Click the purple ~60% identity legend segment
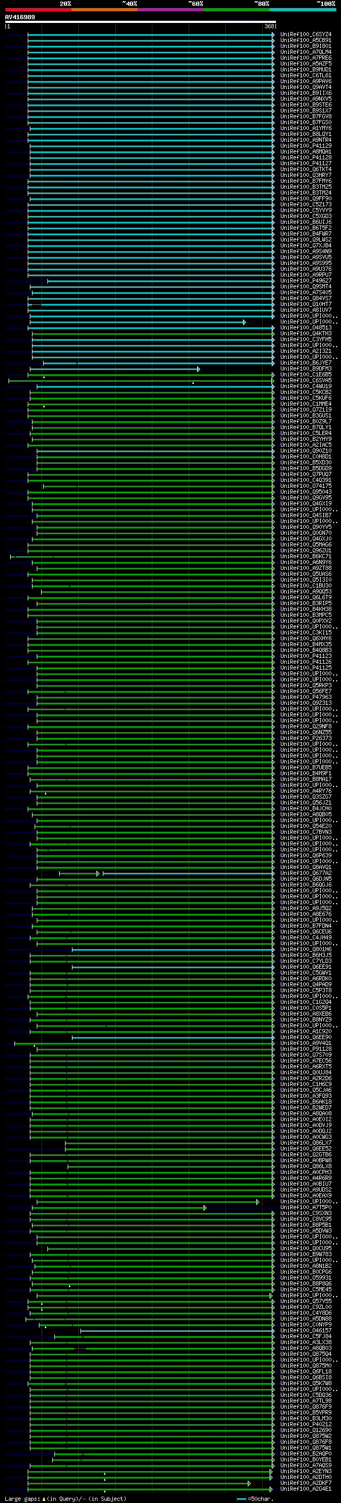The width and height of the screenshot is (341, 1503). (170, 10)
